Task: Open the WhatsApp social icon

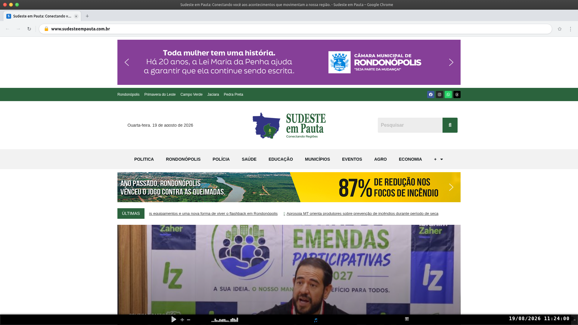Action: [448, 94]
